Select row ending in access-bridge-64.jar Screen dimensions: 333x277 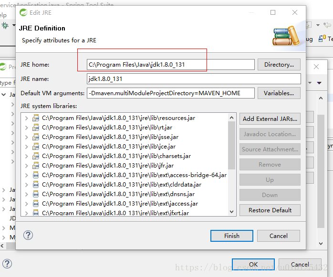pyautogui.click(x=134, y=175)
